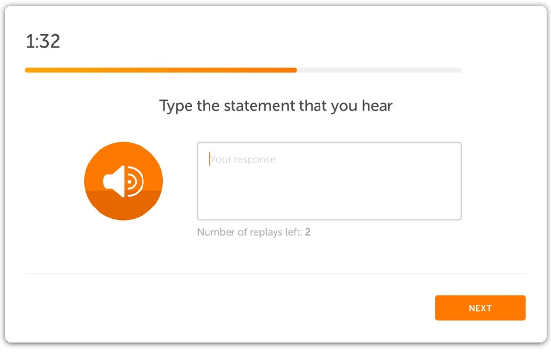Click the orange filled part of progress bar
The height and width of the screenshot is (353, 551).
pos(161,70)
